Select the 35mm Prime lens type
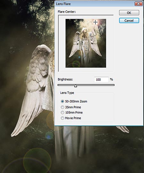The image size is (144, 173). pyautogui.click(x=62, y=107)
